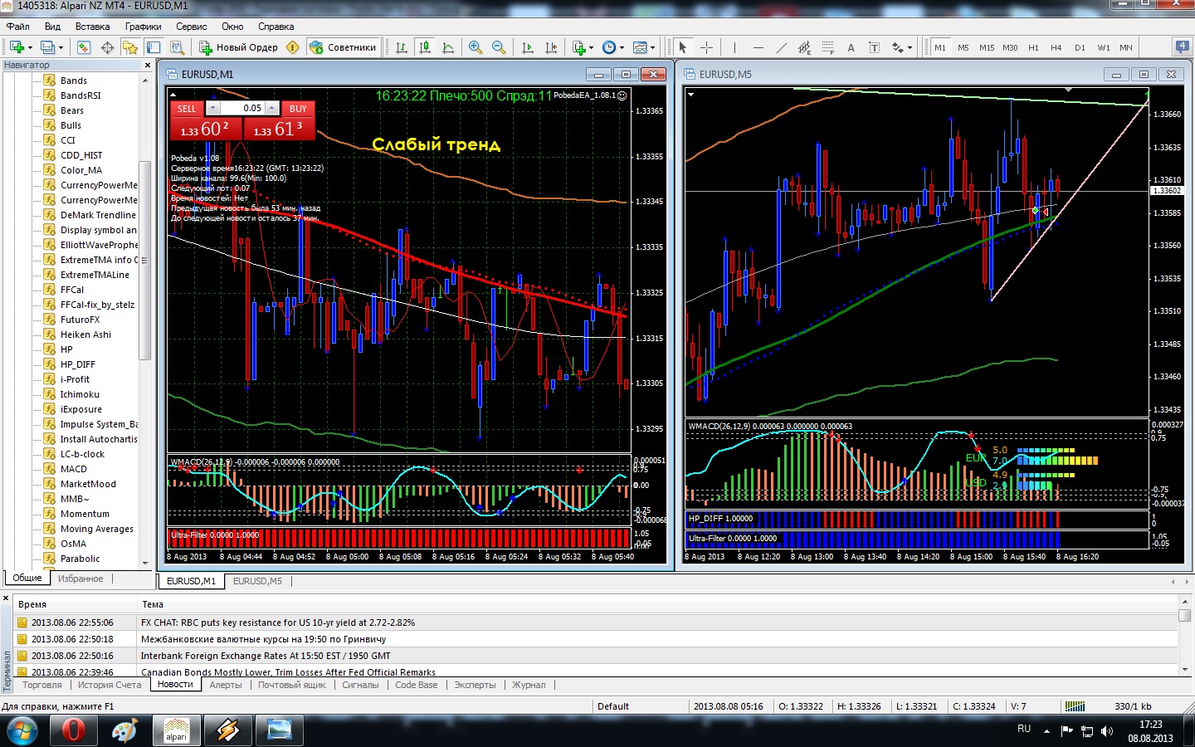Click the zoom out magnifier icon
The width and height of the screenshot is (1195, 747).
499,47
